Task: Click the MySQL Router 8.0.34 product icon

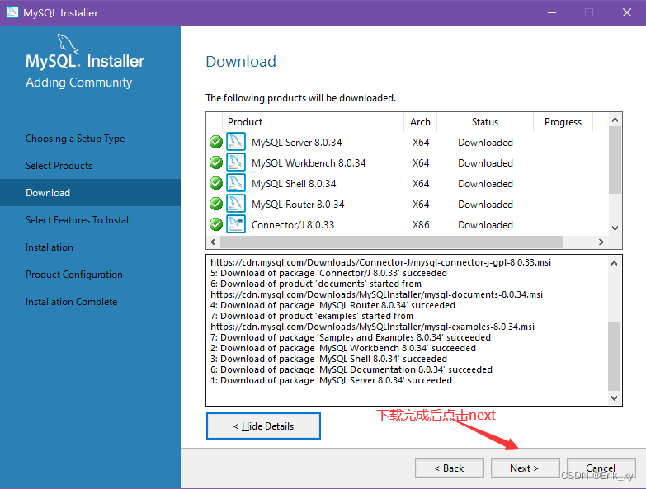Action: click(236, 204)
